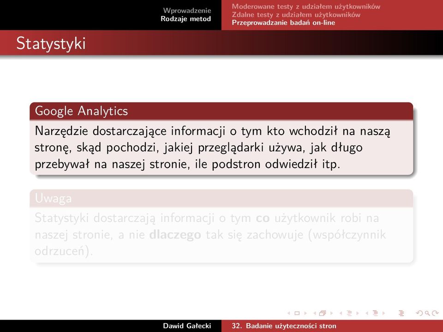Go to next section arrow

[383, 313]
